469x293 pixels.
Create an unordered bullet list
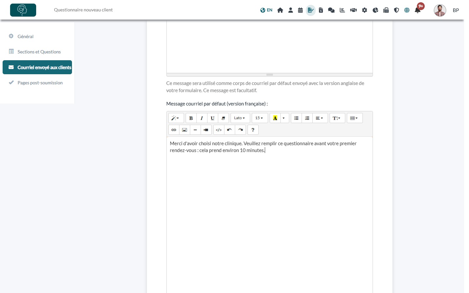tap(296, 118)
